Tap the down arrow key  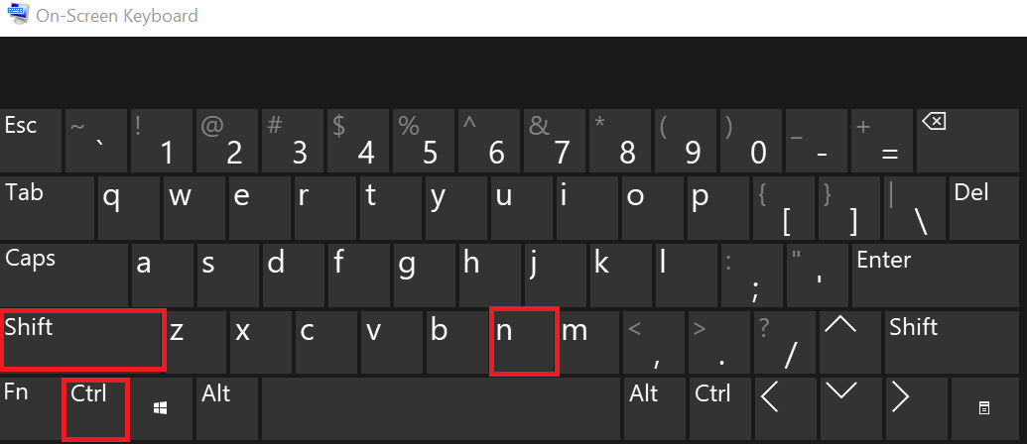[848, 408]
